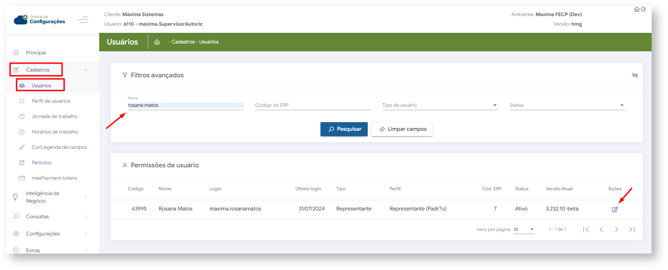Change the items per page dropdown

coord(524,230)
